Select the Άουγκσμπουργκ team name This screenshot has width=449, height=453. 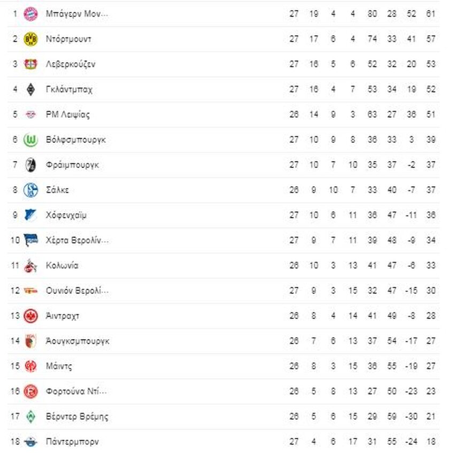point(78,341)
